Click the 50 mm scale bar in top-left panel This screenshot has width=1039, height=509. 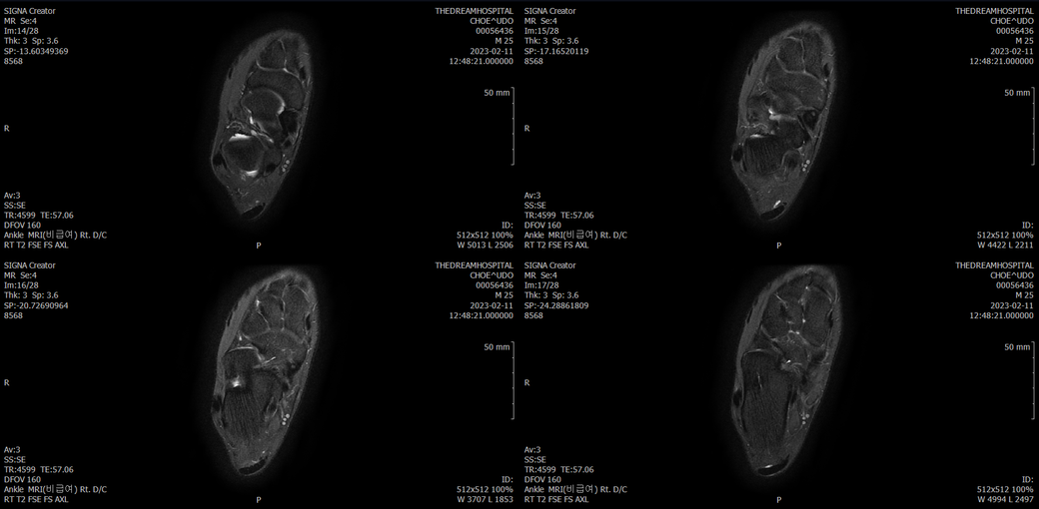tap(512, 128)
